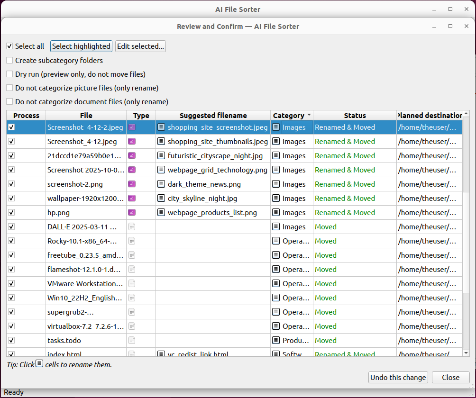This screenshot has width=476, height=398.
Task: Click document type icon for VMware-Workstation row
Action: pos(132,284)
